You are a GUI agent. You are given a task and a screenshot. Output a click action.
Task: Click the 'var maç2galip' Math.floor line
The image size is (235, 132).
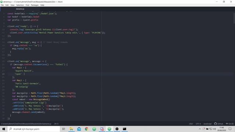click(x=44, y=96)
